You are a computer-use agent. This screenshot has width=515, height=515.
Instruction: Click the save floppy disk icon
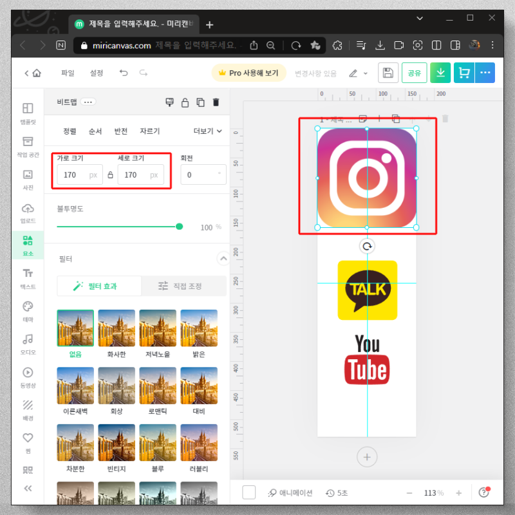click(388, 73)
